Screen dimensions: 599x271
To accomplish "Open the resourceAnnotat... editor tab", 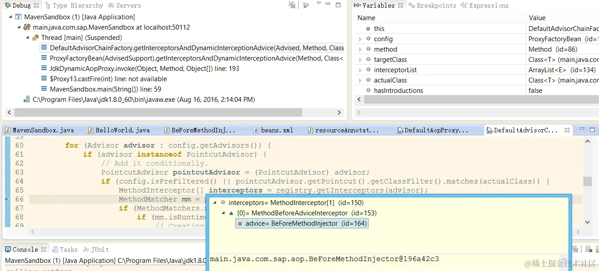I will [344, 130].
